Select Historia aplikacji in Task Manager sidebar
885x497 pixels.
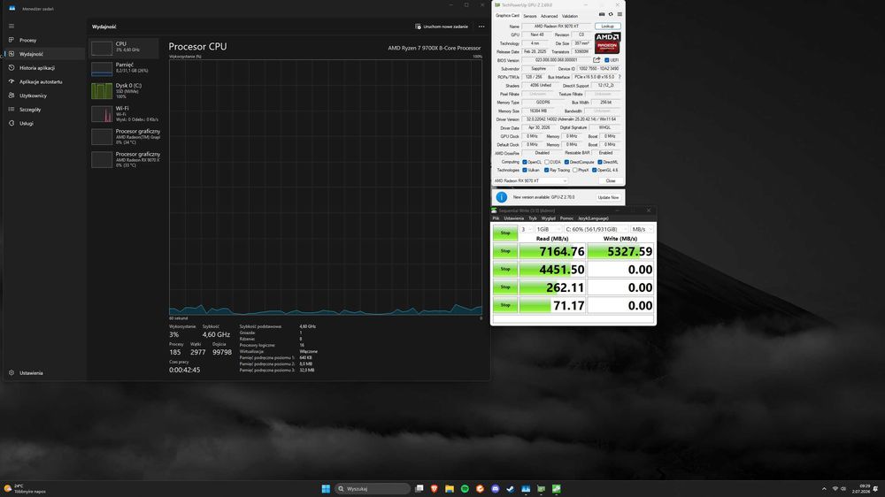(x=43, y=68)
